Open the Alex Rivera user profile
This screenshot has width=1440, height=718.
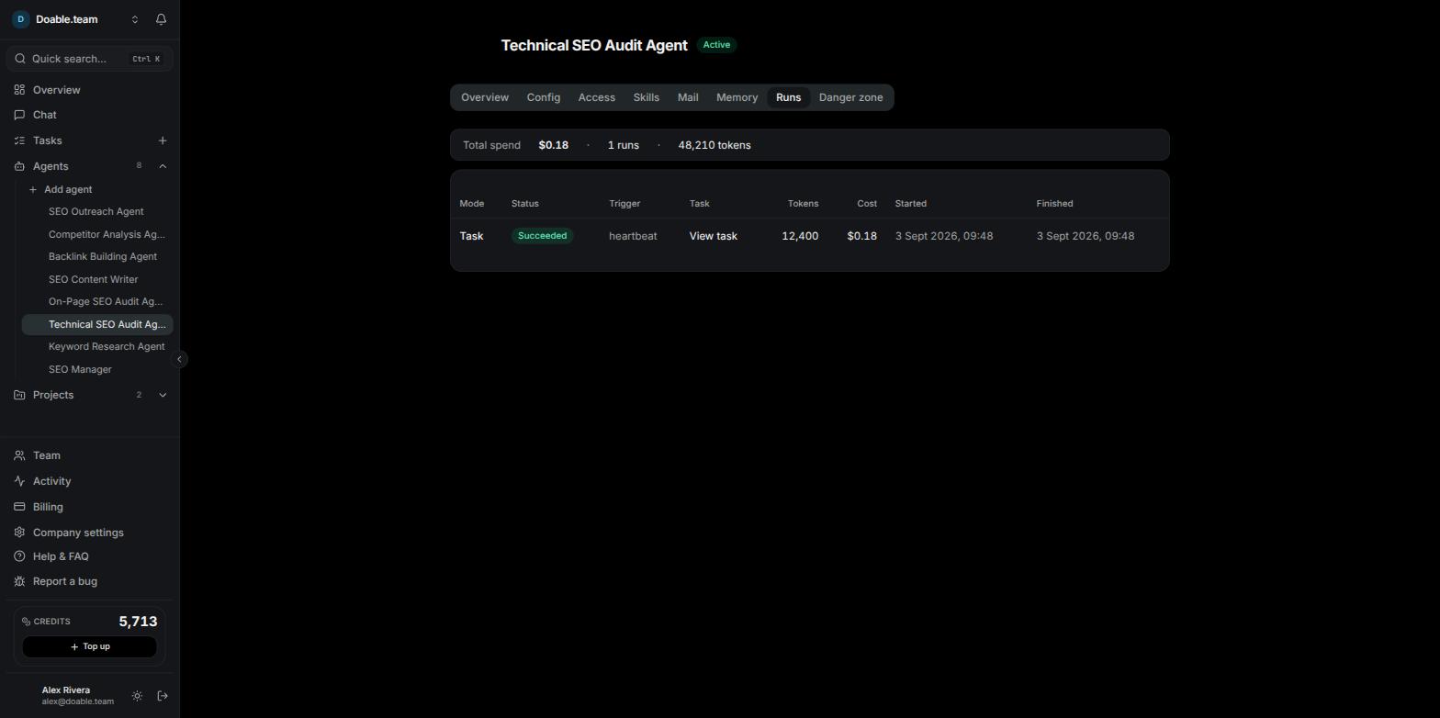77,695
